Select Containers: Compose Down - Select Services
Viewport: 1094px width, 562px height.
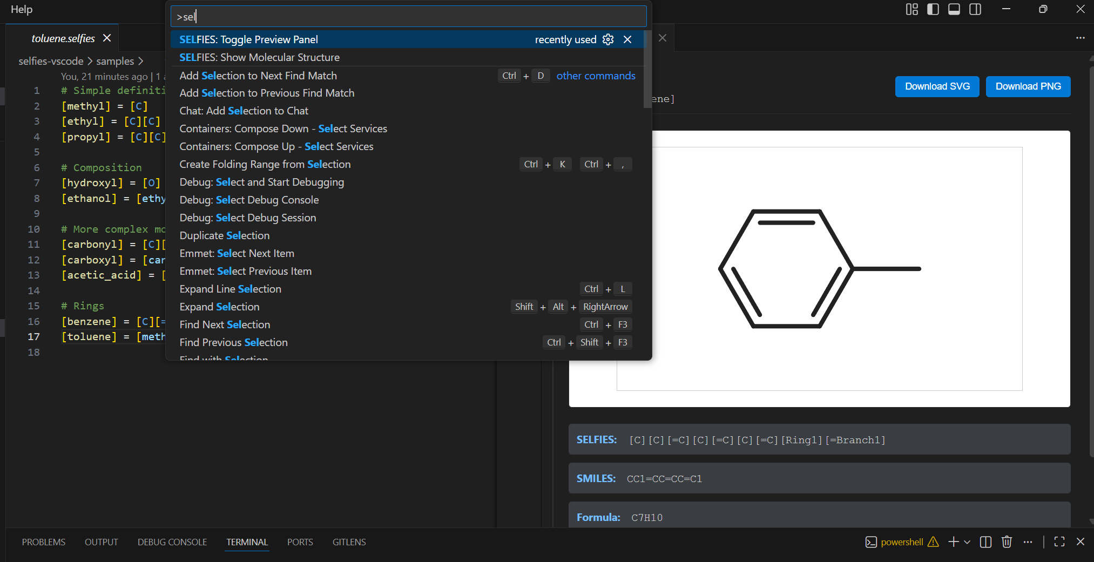click(407, 128)
